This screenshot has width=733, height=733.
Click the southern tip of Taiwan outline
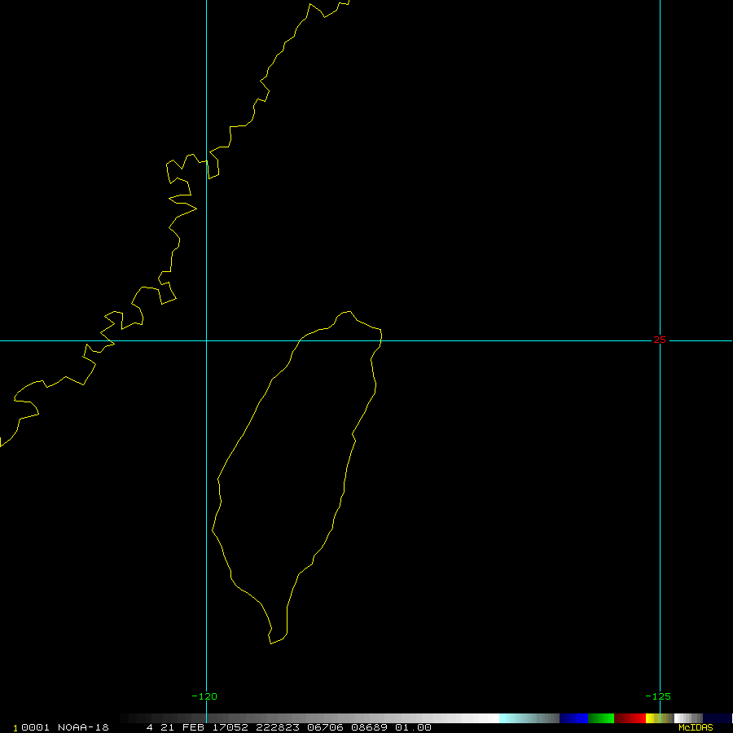(271, 643)
